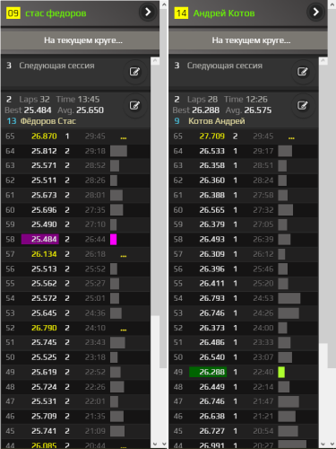Screen dimensions: 336x449
Task: Select lap time 26.373 row 52
Action: (x=212, y=328)
